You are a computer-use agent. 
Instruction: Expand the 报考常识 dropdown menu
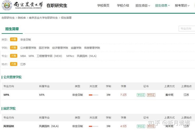click(x=182, y=6)
